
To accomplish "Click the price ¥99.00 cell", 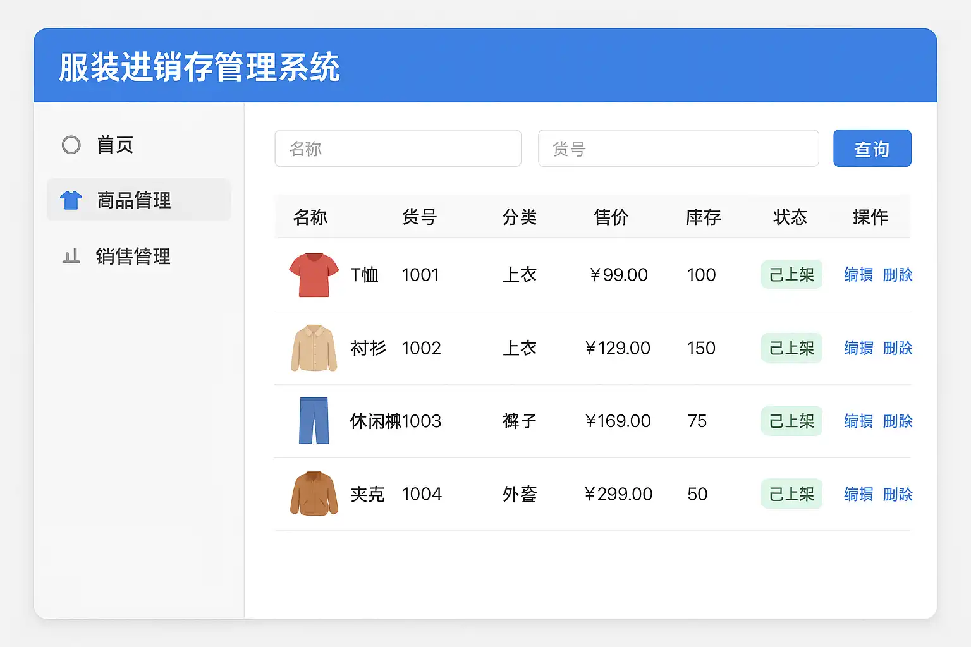I will click(x=618, y=275).
